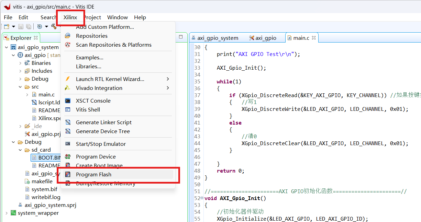The image size is (421, 222).
Task: Collapse the axi_gpio project node
Action: tap(13, 55)
